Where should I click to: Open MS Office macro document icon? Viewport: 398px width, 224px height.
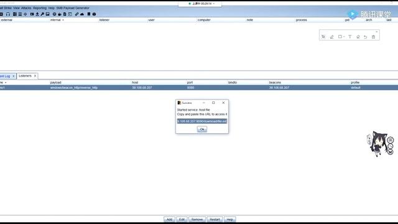[65, 14]
